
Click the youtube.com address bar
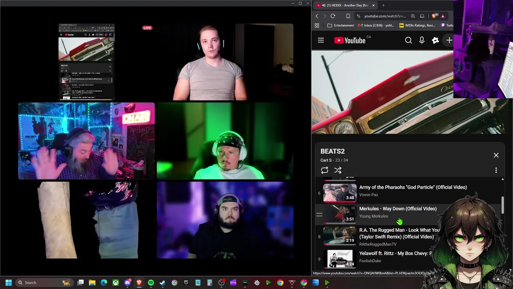[x=385, y=16]
